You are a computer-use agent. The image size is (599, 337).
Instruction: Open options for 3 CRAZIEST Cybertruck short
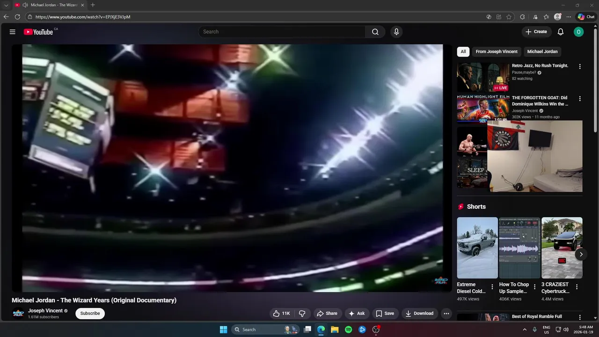pyautogui.click(x=577, y=287)
